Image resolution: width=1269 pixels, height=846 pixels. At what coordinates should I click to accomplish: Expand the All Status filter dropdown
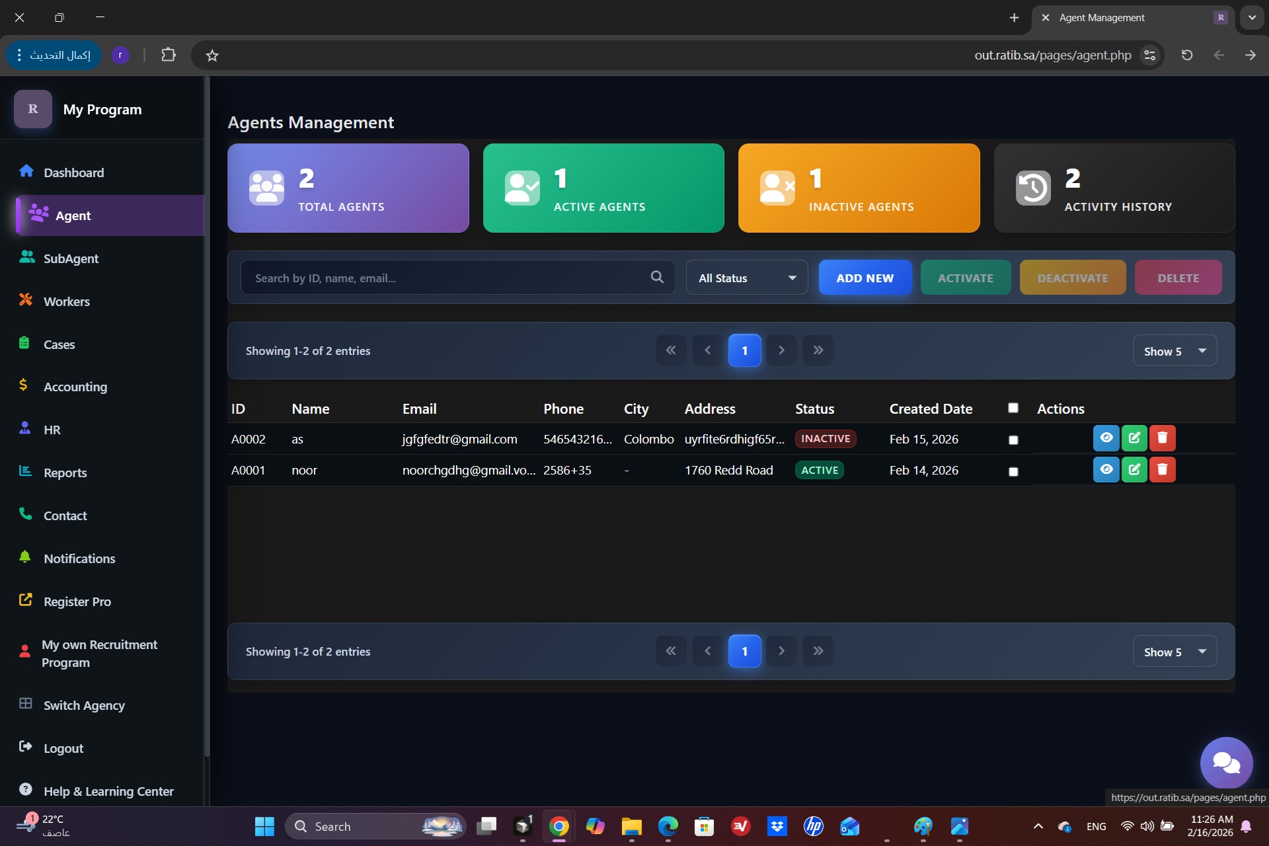747,278
